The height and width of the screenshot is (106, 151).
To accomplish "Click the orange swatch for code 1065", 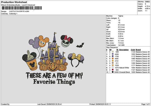I will [x=112, y=58].
